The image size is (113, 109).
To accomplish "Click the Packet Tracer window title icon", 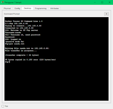I will pyautogui.click(x=3, y=2).
